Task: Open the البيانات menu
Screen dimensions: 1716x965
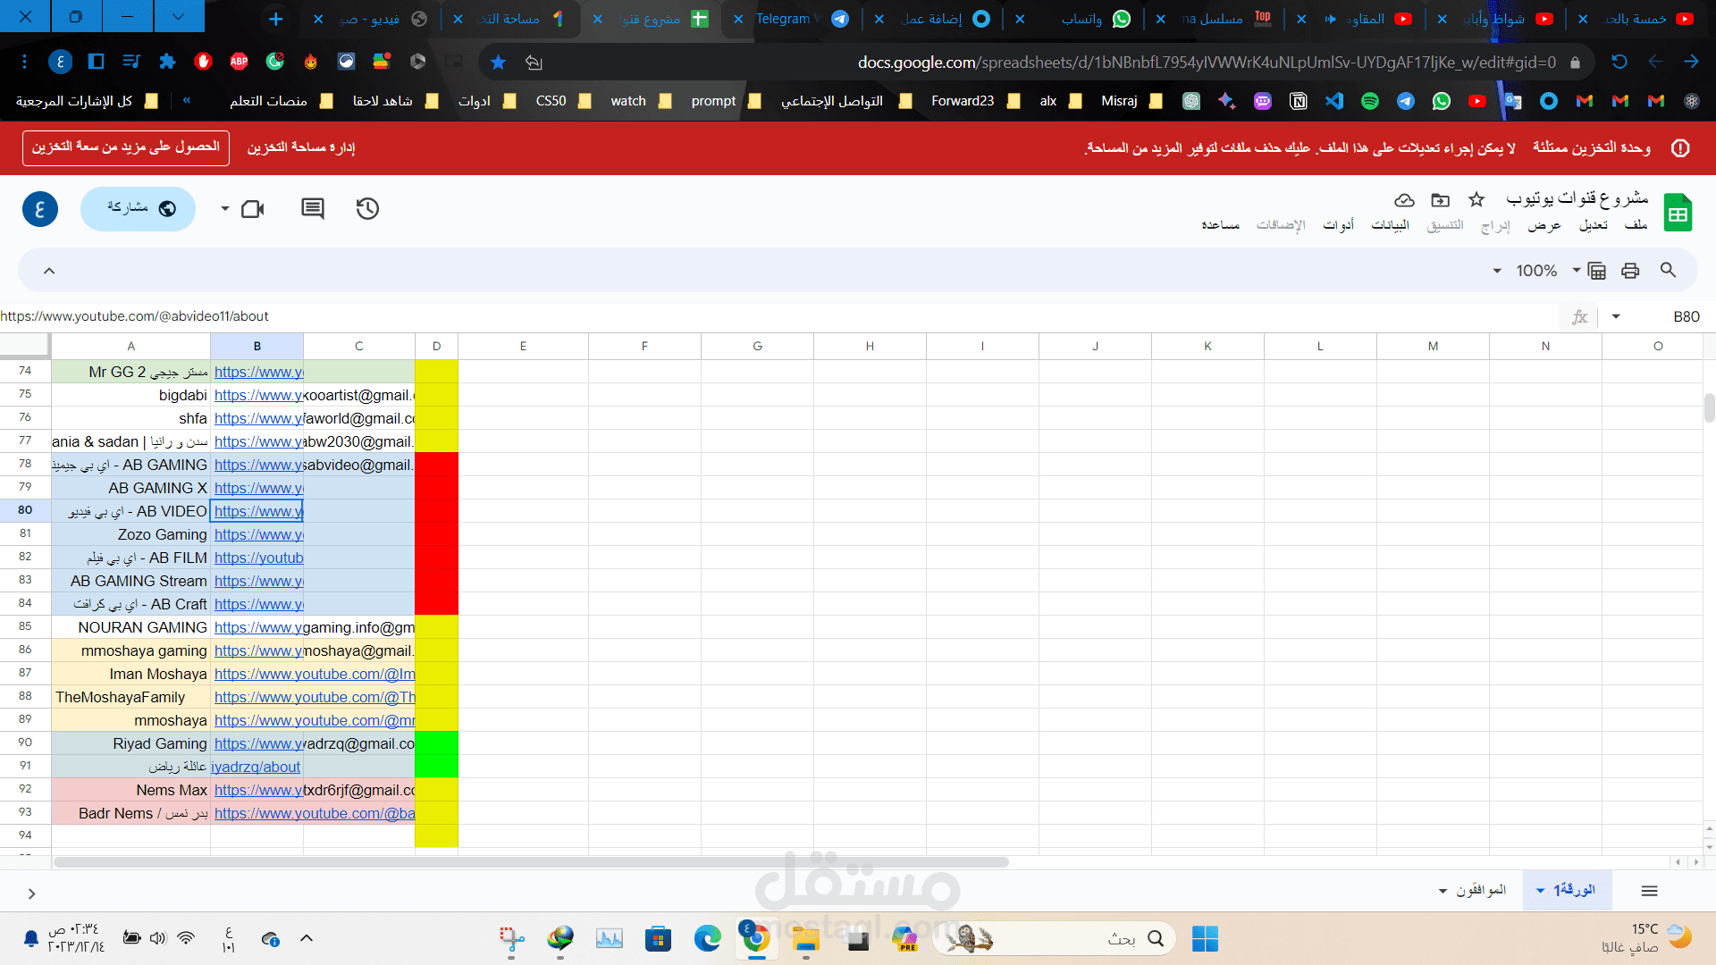Action: pyautogui.click(x=1390, y=225)
